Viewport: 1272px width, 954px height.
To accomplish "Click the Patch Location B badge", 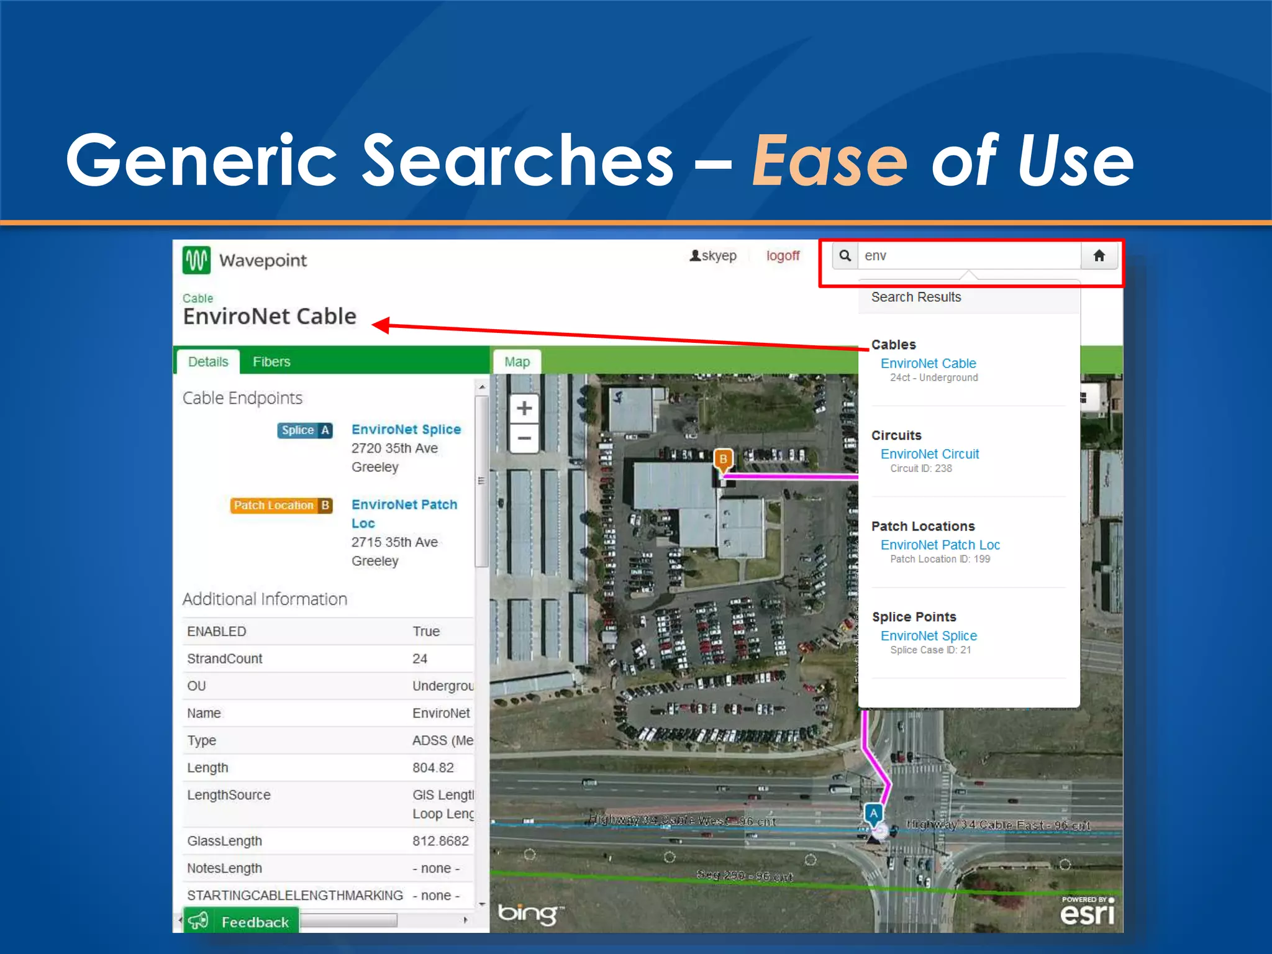I will point(282,506).
